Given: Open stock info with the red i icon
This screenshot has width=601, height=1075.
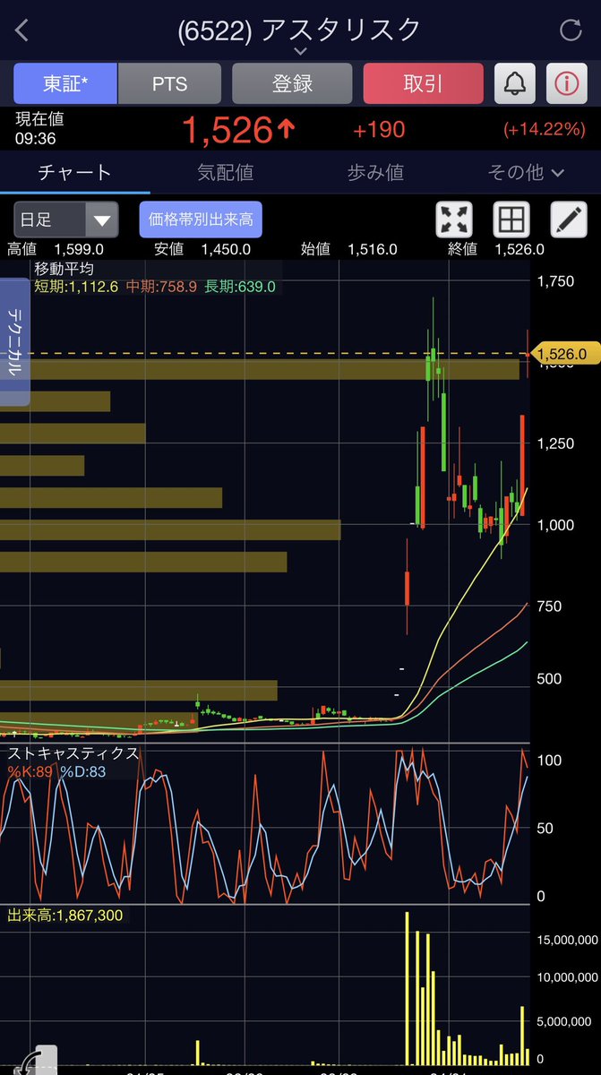Looking at the screenshot, I should point(566,84).
